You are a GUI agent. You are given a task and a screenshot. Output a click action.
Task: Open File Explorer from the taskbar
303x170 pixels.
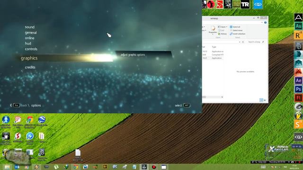coord(7,167)
